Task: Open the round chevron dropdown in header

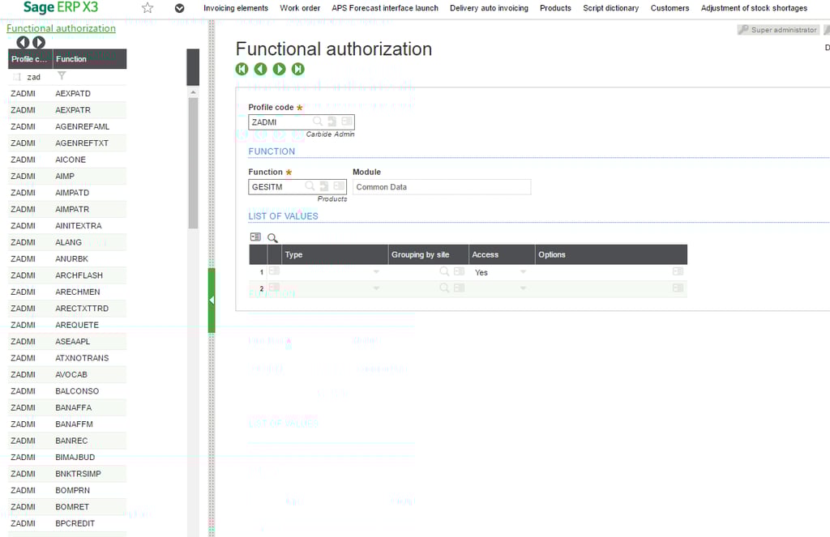Action: tap(179, 8)
